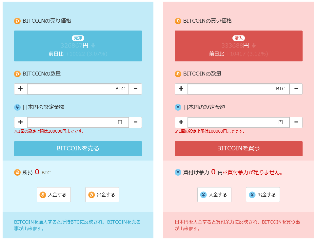Click the plus stepper for buy BTC quantity

click(x=181, y=89)
